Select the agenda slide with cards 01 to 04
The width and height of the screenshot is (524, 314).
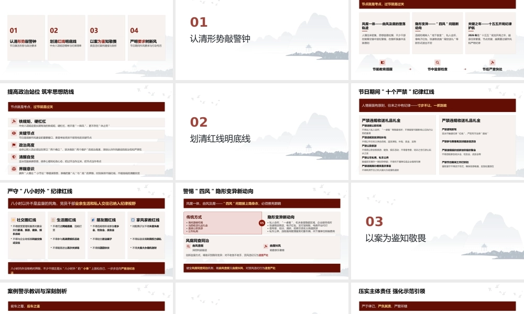point(86,40)
